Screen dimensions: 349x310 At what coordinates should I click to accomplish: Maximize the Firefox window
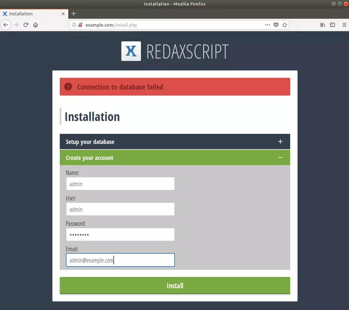340,4
